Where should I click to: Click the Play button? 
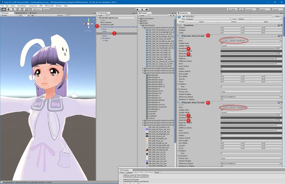(137, 9)
